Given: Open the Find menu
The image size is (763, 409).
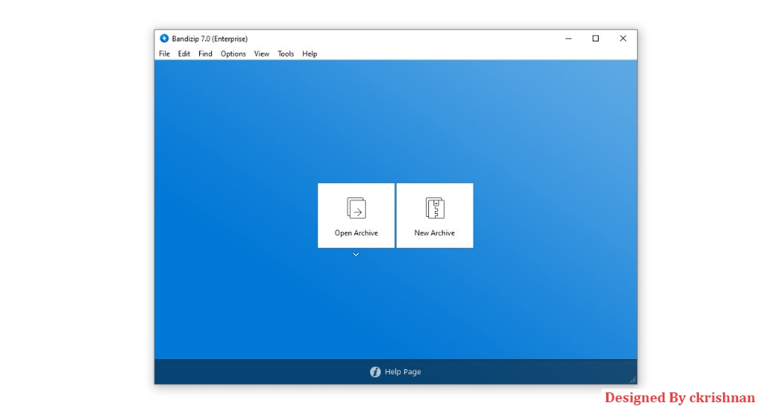Looking at the screenshot, I should [205, 54].
